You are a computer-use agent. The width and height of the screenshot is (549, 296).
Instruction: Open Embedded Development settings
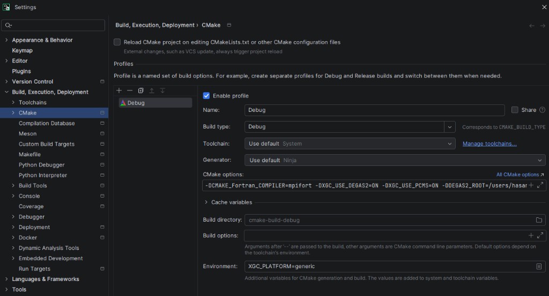tap(51, 258)
